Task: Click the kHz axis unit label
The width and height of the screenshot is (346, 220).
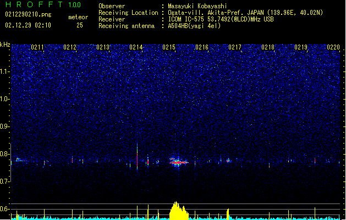Action: click(x=5, y=45)
